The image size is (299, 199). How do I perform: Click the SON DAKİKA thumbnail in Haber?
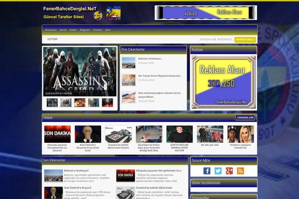pos(57,134)
